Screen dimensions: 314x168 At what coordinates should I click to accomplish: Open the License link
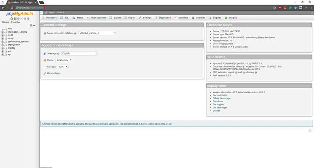(216, 111)
